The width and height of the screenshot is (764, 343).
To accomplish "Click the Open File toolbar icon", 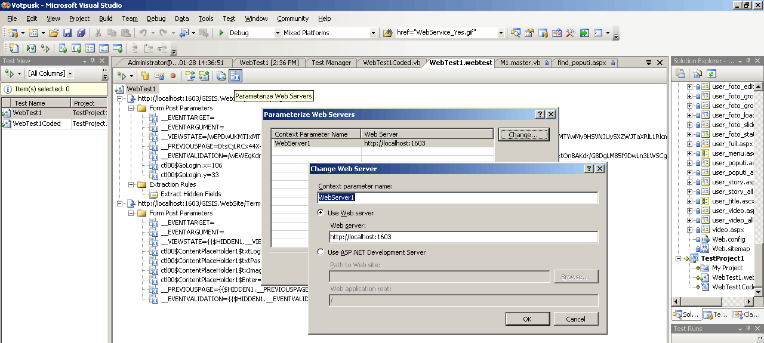I will (x=54, y=33).
